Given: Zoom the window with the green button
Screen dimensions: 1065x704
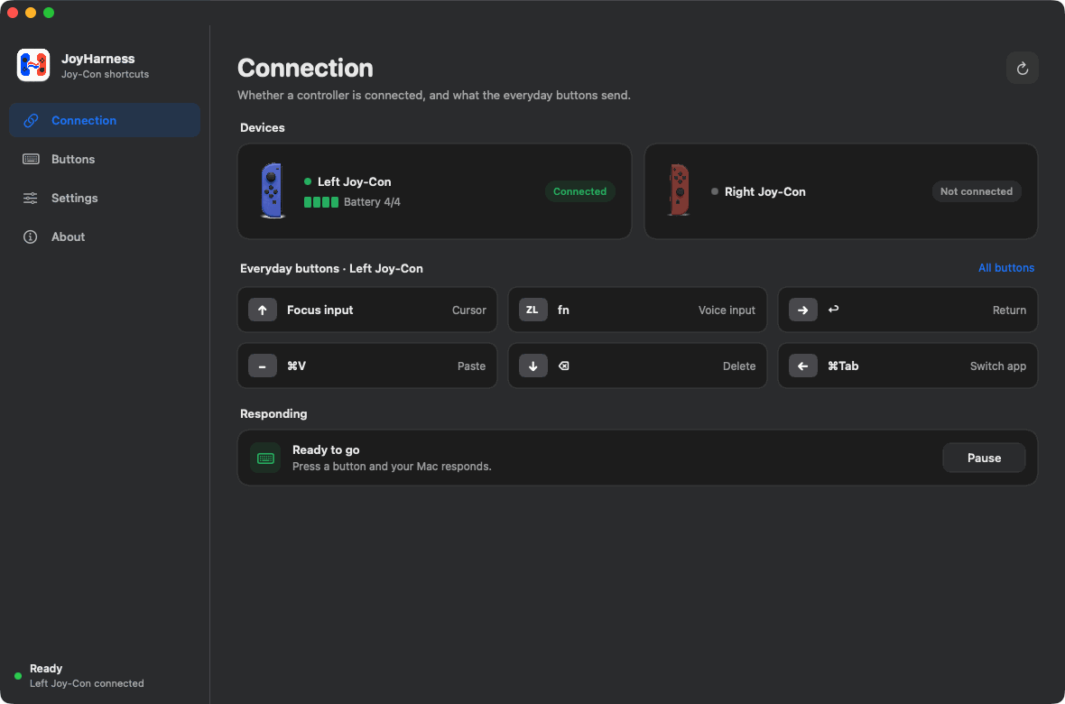Looking at the screenshot, I should point(49,13).
